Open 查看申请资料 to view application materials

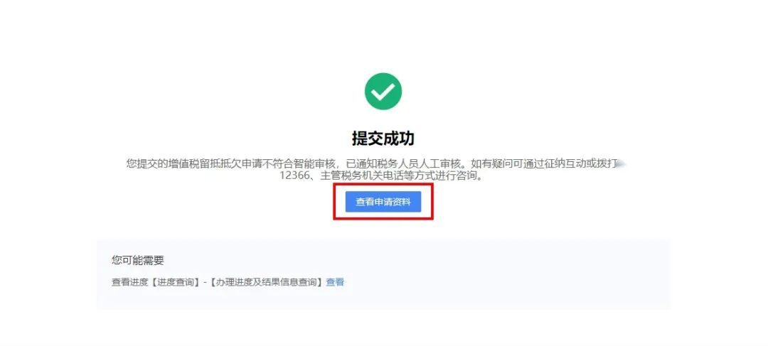pos(383,202)
